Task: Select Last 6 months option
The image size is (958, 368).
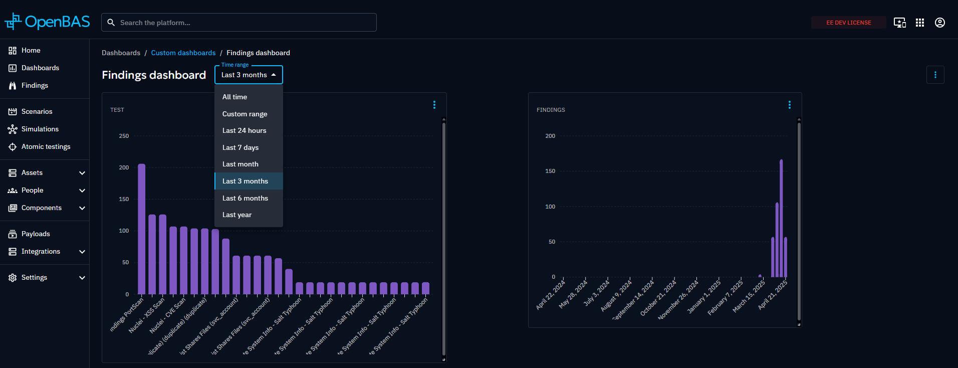Action: click(x=249, y=198)
